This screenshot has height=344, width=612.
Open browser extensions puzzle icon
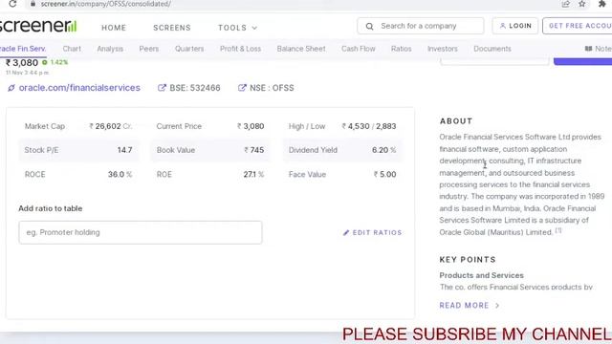(x=601, y=4)
